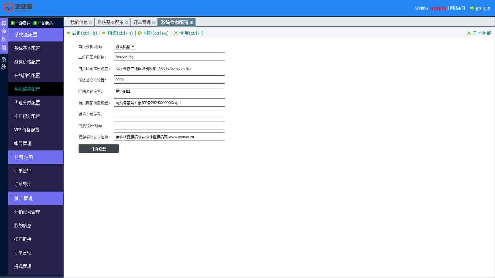Click the empty 联系方式设置 input field
495x278 pixels.
[170, 114]
